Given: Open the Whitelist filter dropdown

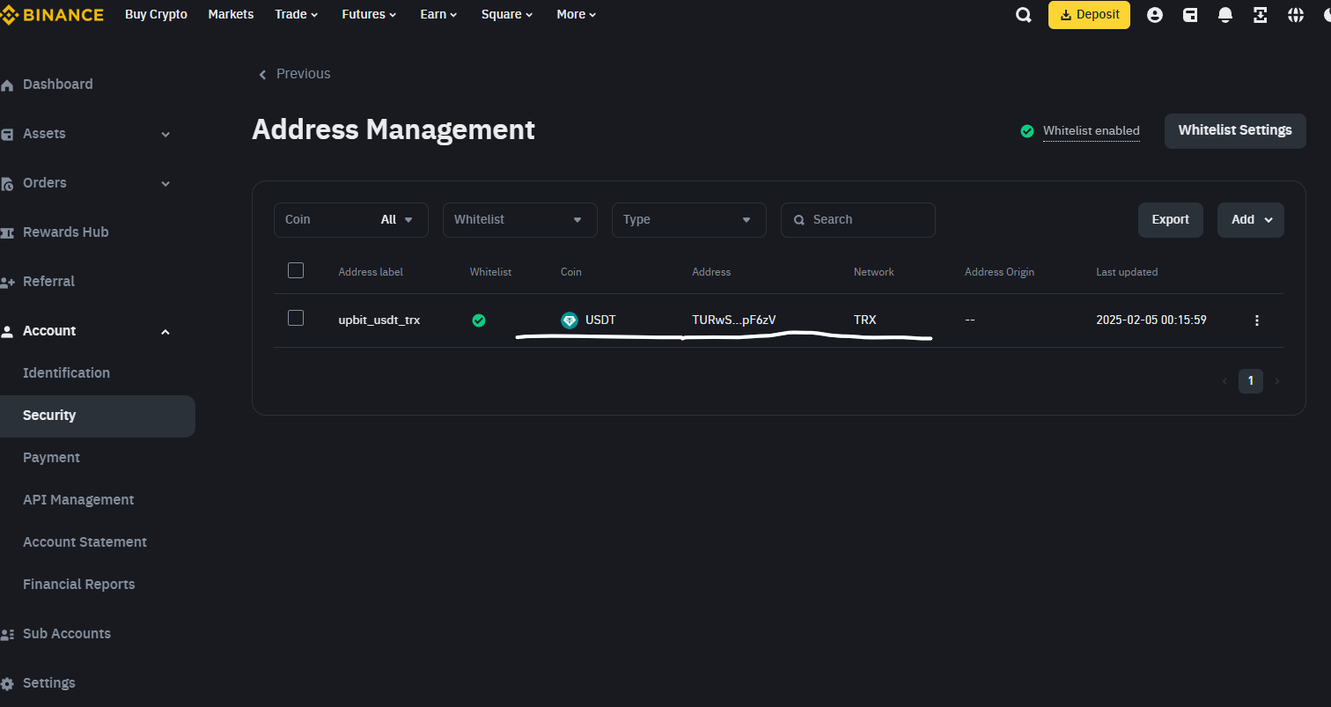Looking at the screenshot, I should [520, 220].
